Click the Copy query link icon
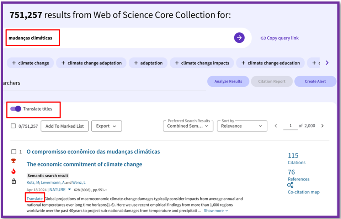Screen dimensions: 341x219 pos(263,38)
